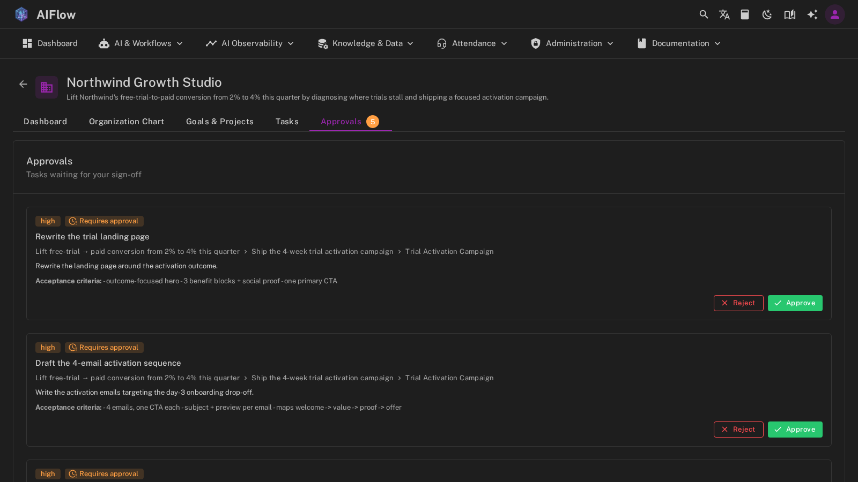This screenshot has width=858, height=482.
Task: Click 'Trial Activation Campaign' in the landing page card breadcrumb
Action: coord(449,252)
